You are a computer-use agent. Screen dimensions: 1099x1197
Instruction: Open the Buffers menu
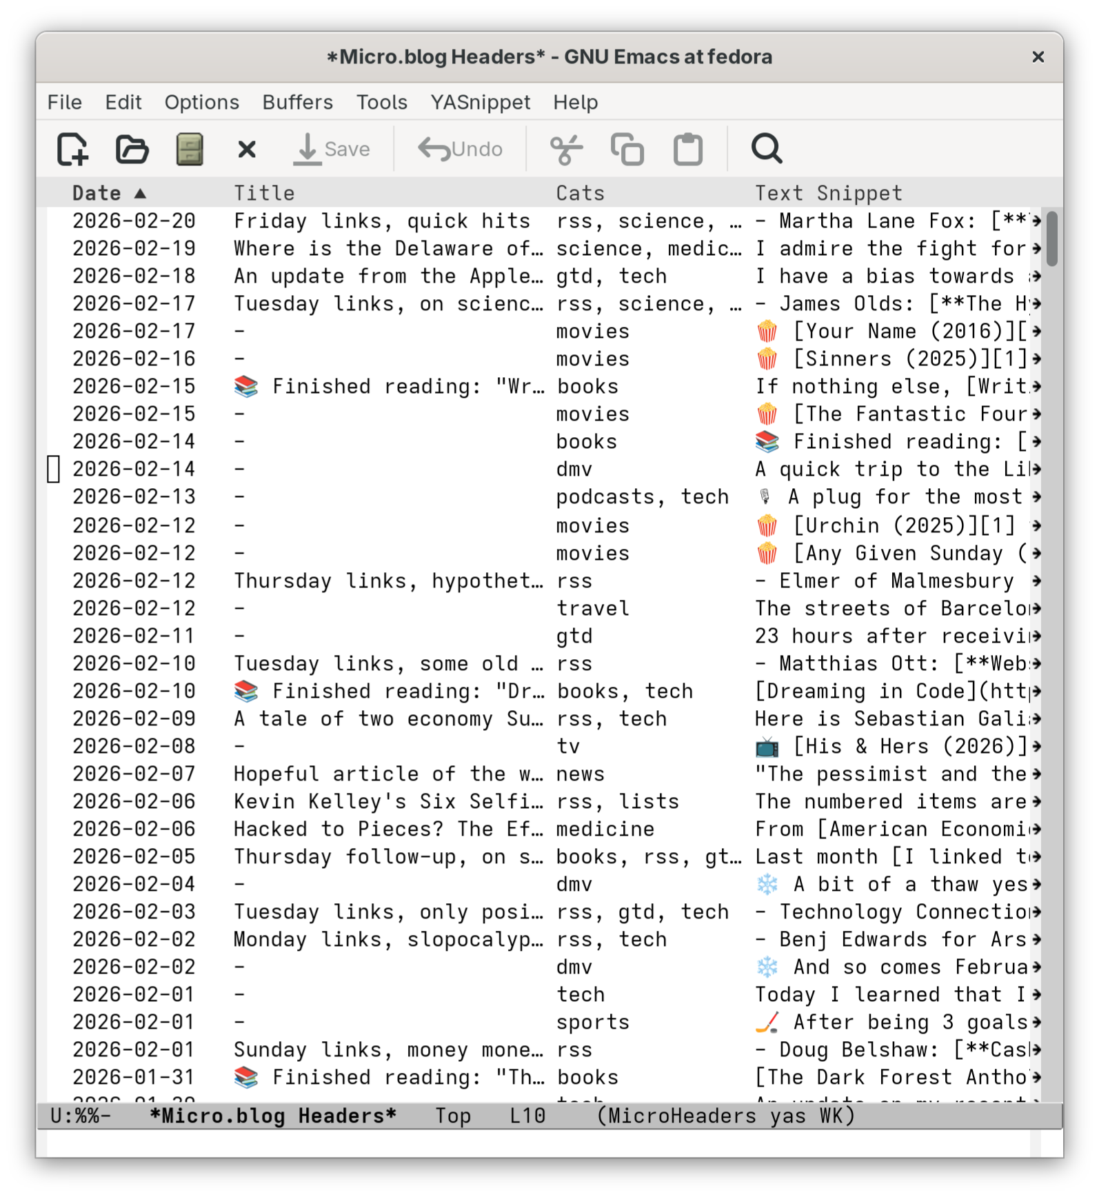click(x=298, y=102)
